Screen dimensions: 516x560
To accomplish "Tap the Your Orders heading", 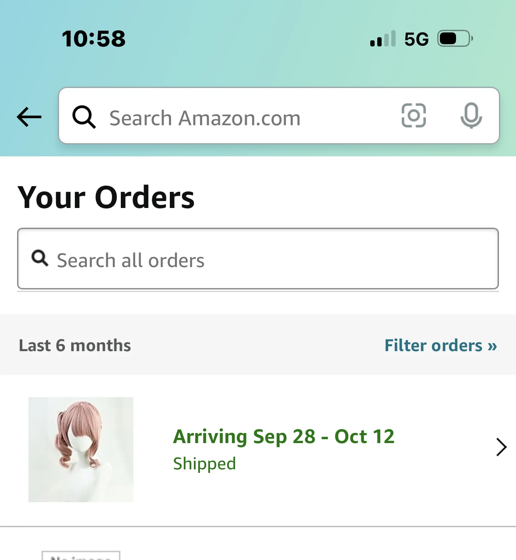I will [106, 197].
